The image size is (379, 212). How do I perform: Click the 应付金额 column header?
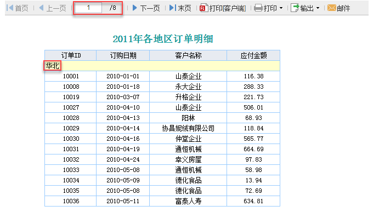point(253,55)
